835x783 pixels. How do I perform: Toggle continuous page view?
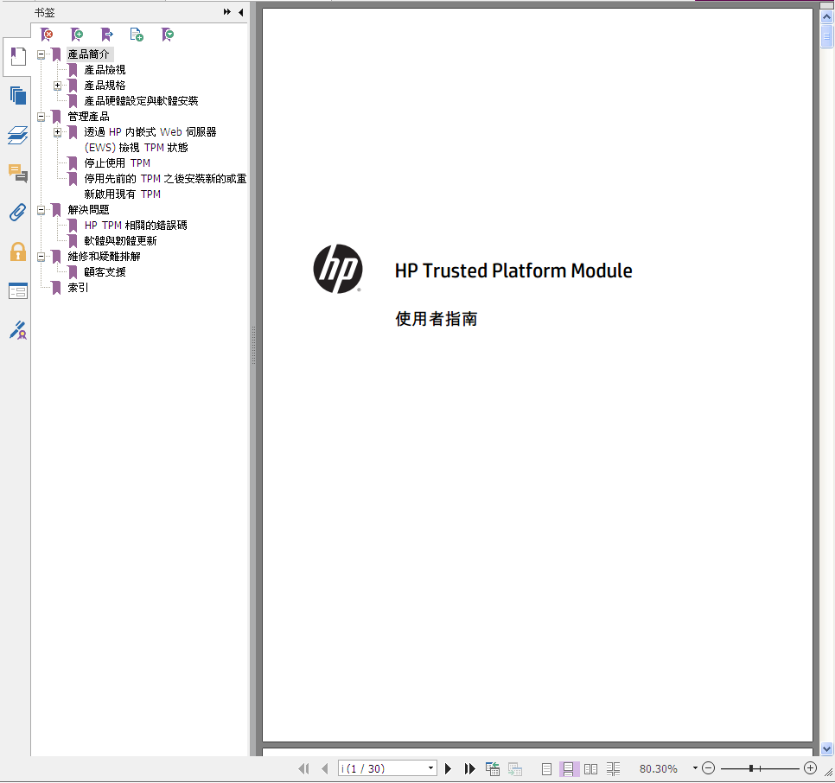tap(568, 768)
